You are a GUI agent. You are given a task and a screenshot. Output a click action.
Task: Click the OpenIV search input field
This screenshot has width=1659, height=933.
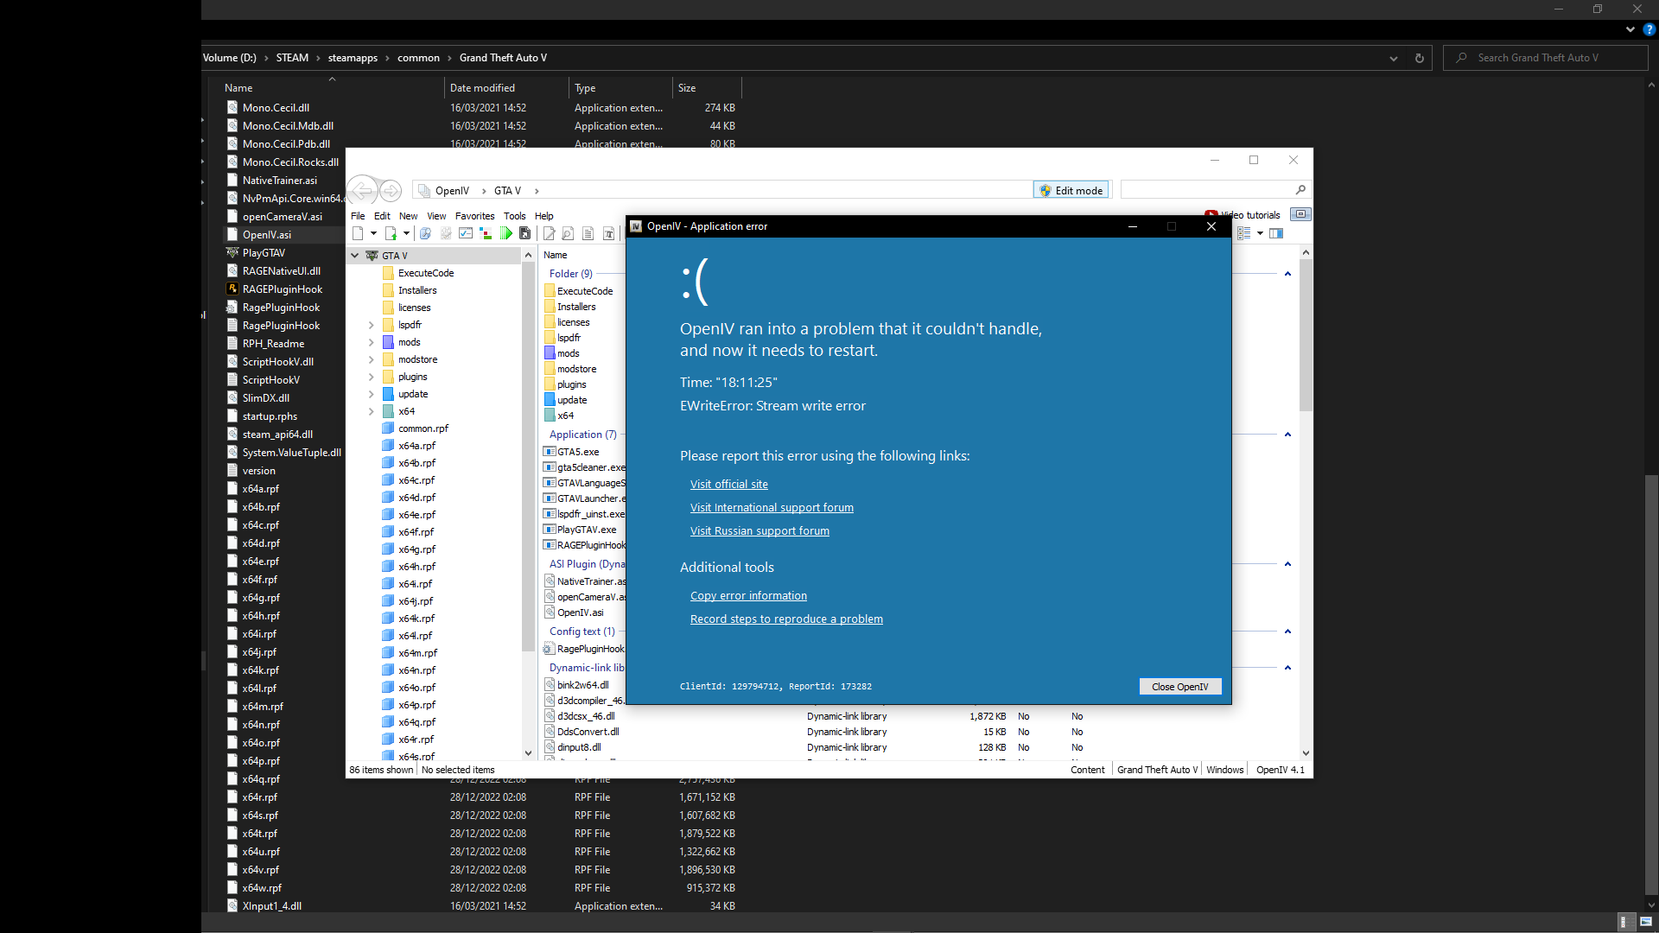tap(1208, 190)
